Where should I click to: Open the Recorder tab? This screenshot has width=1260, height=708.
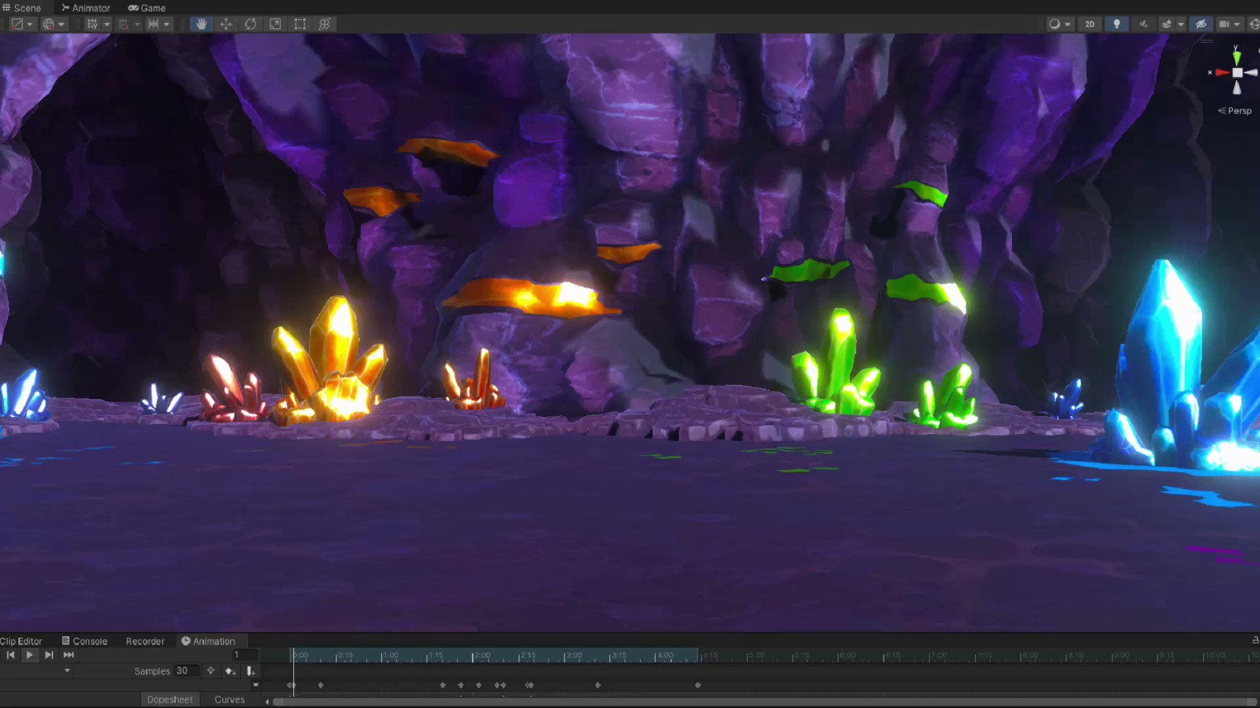coord(145,641)
